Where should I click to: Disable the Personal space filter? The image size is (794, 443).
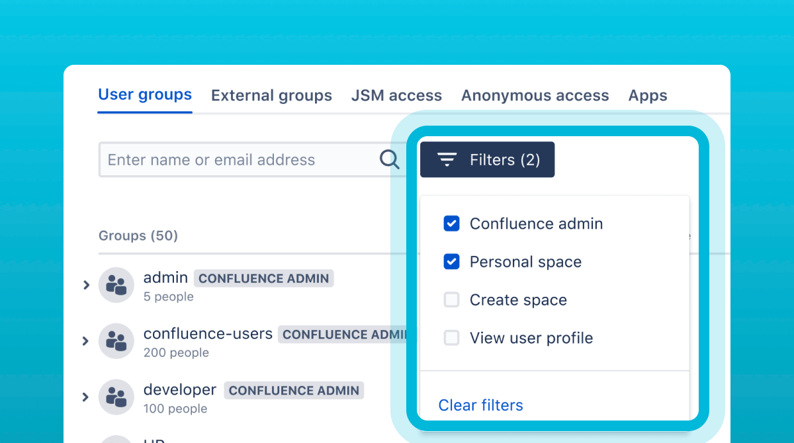[x=451, y=262]
